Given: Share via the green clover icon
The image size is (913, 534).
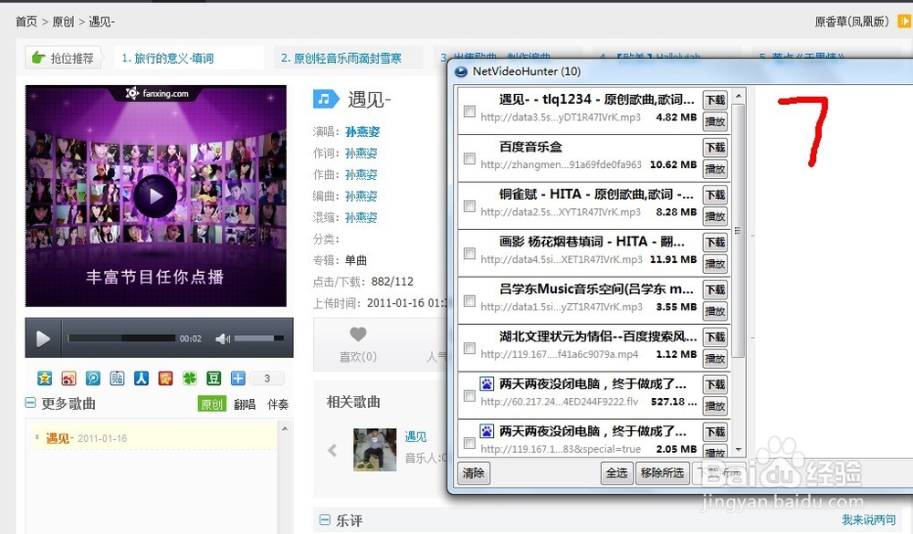Looking at the screenshot, I should point(190,379).
